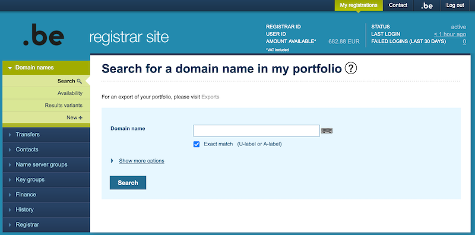475x235 pixels.
Task: Expand the Transfers menu section
Action: click(46, 135)
